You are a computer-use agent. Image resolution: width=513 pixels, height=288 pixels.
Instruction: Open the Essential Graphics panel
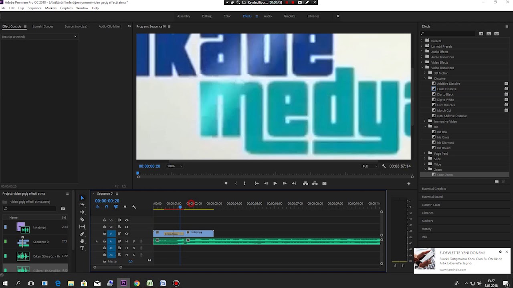[434, 189]
